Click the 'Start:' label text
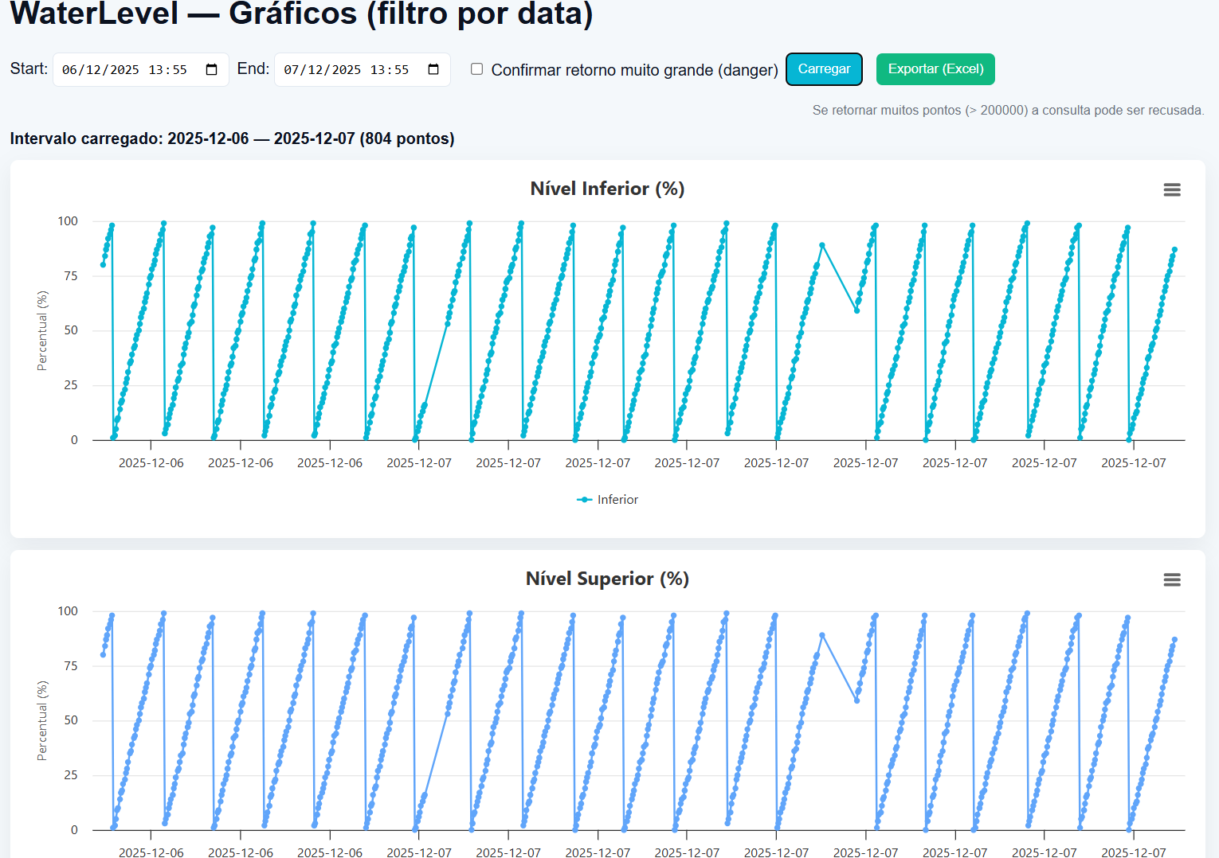The image size is (1219, 858). point(29,69)
